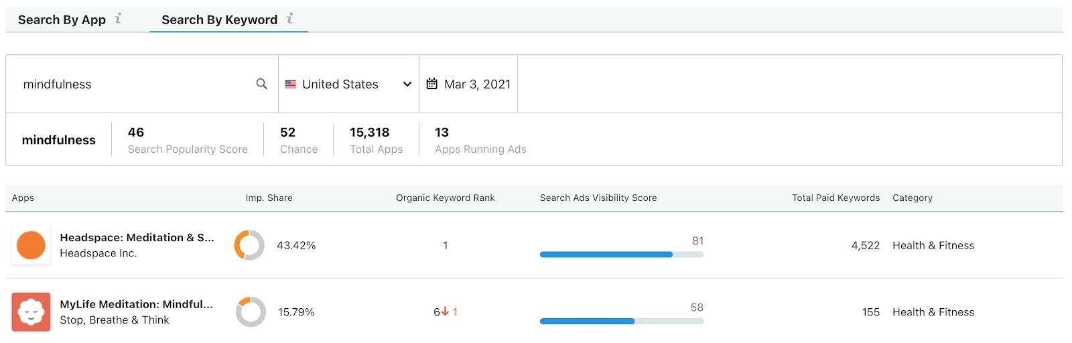Click the MyLife Meditation app icon

click(x=31, y=312)
